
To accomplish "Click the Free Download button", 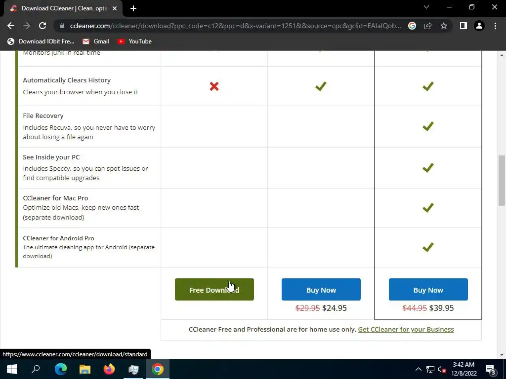I will point(214,289).
